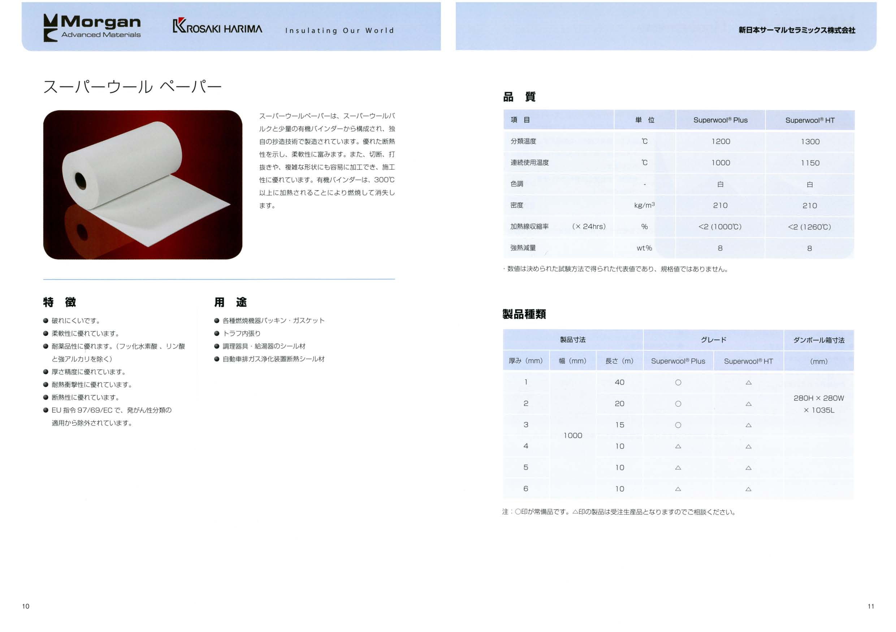896x632 pixels.
Task: Click the 品質 heading
Action: click(519, 97)
